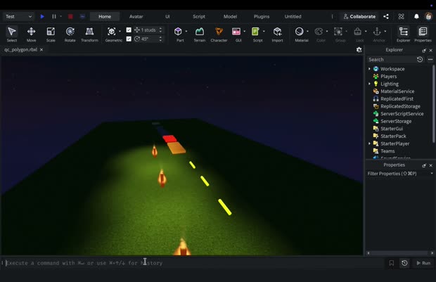
Task: Open the Script type dropdown arrow
Action: pyautogui.click(x=264, y=32)
